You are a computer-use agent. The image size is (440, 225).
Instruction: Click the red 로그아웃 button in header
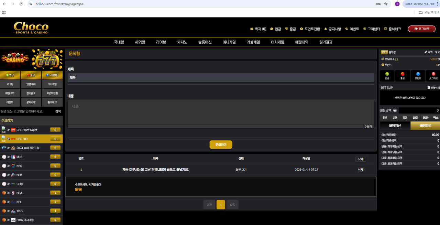point(421,29)
